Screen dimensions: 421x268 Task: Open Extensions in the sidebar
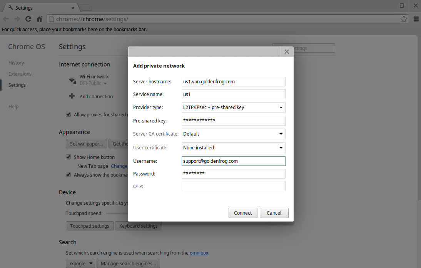[x=20, y=74]
